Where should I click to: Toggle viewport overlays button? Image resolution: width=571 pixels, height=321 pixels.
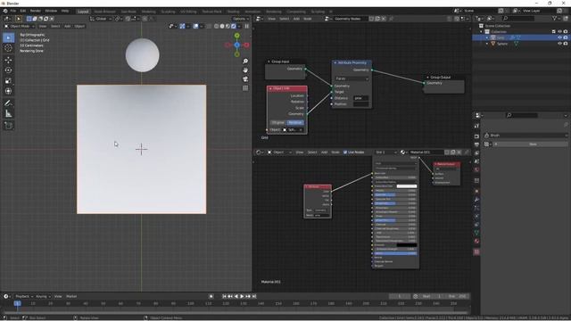coord(195,26)
